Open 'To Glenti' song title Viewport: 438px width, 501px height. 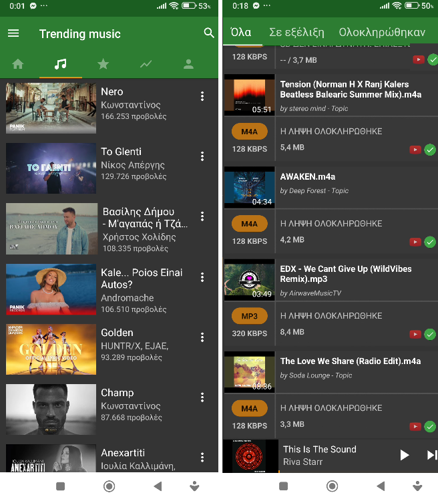point(121,152)
